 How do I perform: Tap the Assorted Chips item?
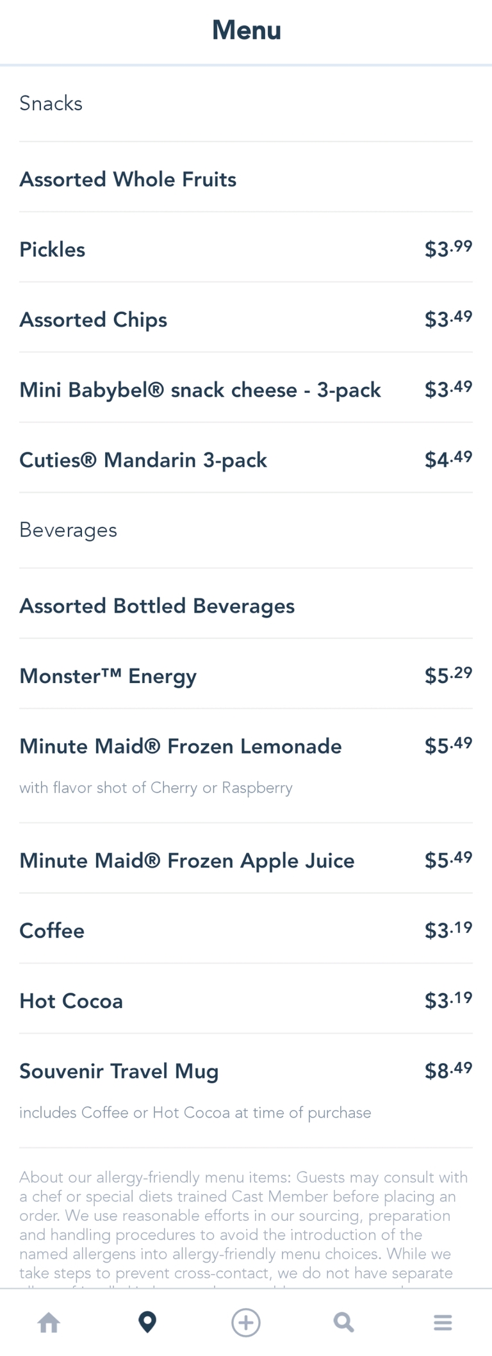(x=94, y=320)
